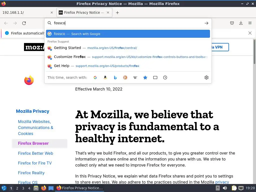Search this time with Google

[x=95, y=77]
